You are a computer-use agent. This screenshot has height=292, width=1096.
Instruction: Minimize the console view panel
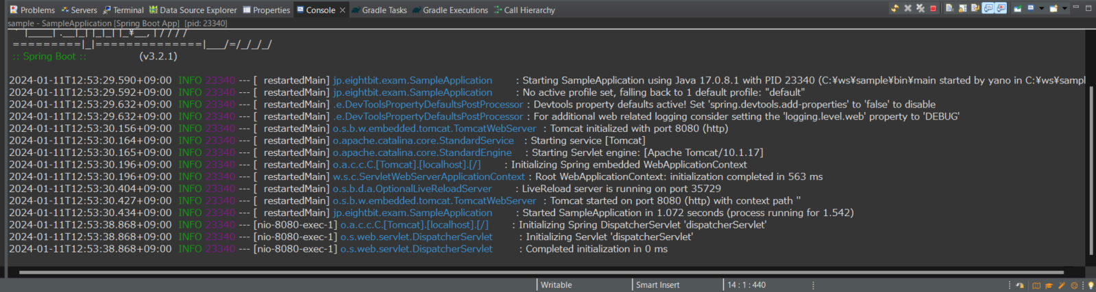[x=1076, y=6]
